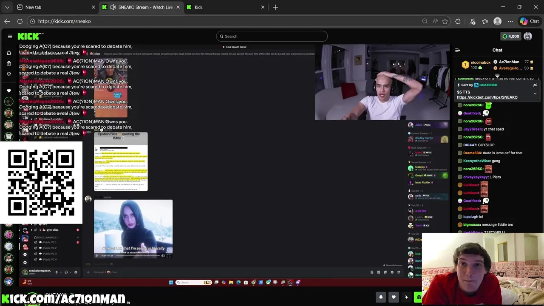544x306 pixels.
Task: Open the kickbot.com/tips/SNEAKO link
Action: [x=487, y=97]
